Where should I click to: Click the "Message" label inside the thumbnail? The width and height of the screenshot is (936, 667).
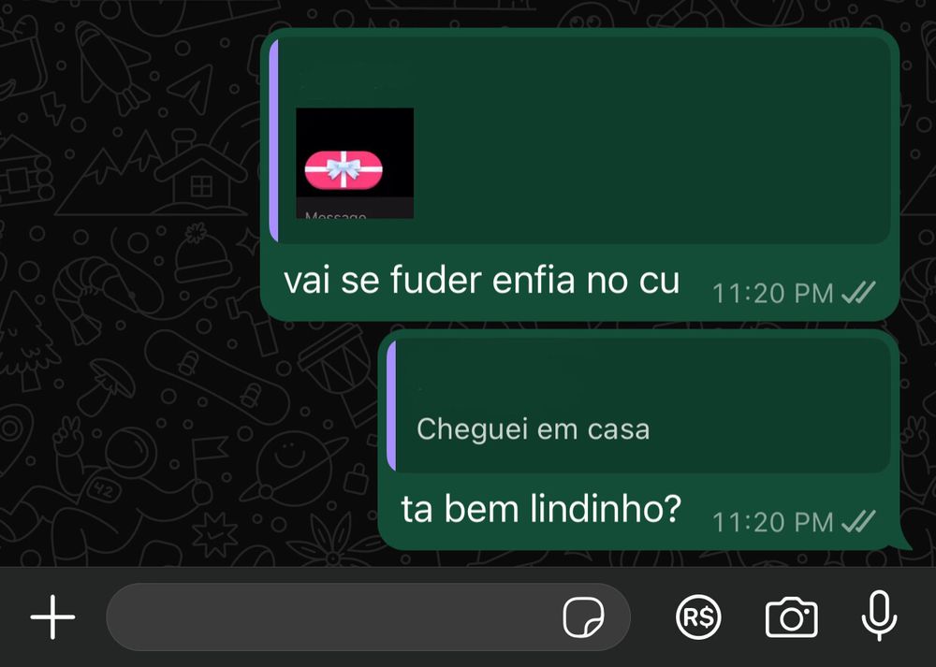335,215
